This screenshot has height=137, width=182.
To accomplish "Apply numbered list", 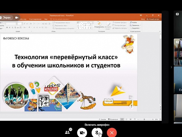I will pyautogui.click(x=39, y=24).
